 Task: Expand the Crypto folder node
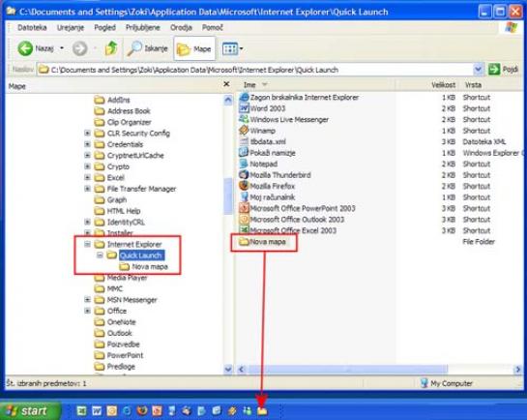pos(87,166)
